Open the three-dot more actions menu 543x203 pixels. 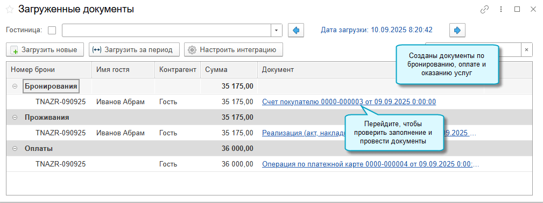500,10
